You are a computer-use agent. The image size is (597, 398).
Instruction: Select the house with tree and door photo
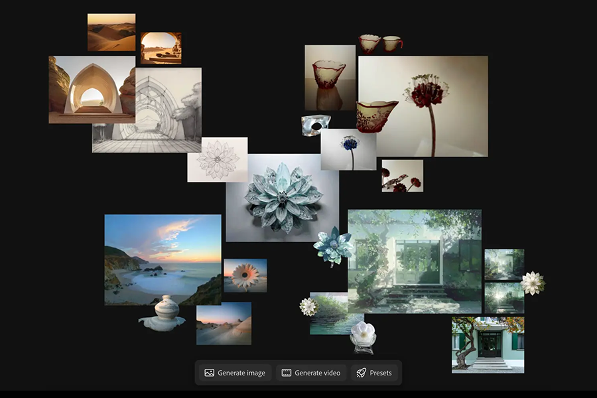pos(488,345)
